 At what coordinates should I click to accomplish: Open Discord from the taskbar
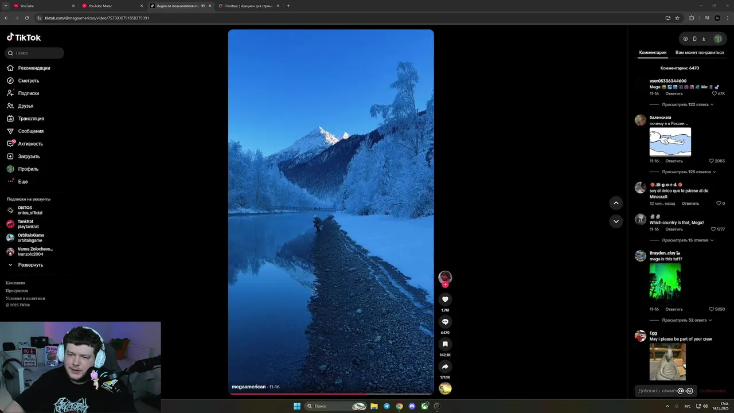(412, 406)
